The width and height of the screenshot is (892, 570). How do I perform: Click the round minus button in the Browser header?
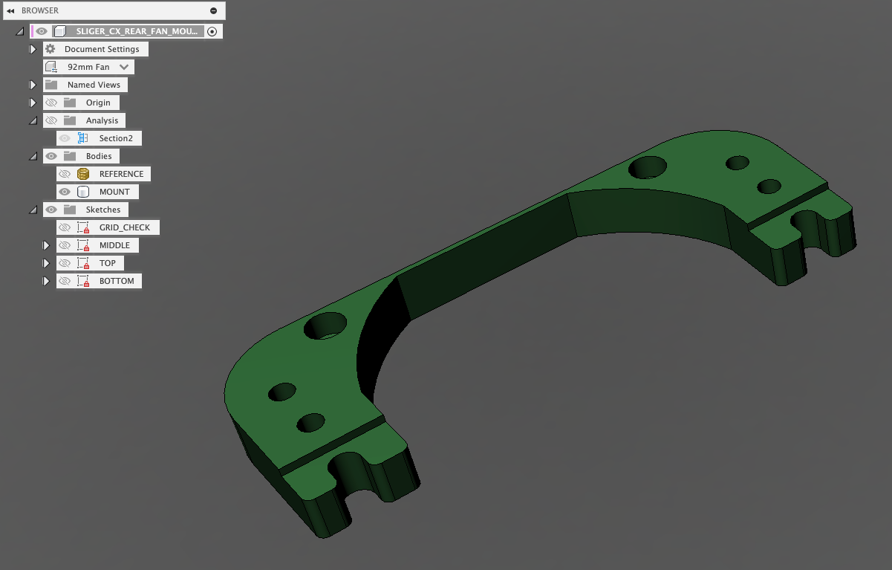point(214,10)
